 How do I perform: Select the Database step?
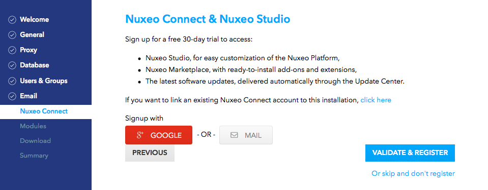35,65
